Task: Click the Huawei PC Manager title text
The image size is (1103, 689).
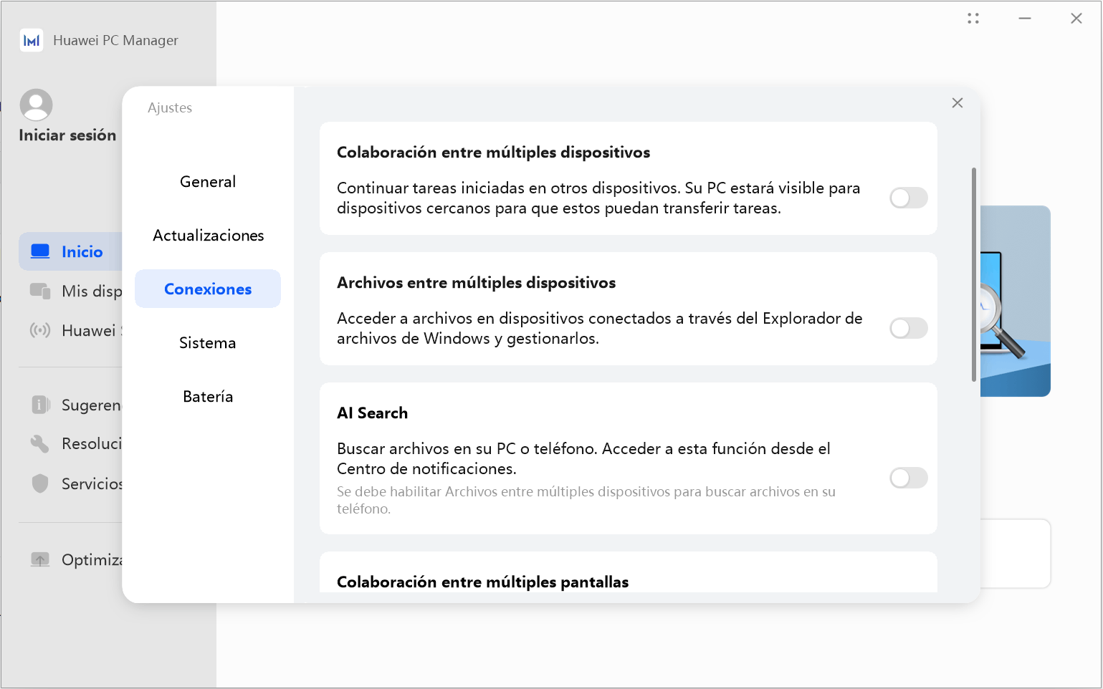Action: [115, 41]
